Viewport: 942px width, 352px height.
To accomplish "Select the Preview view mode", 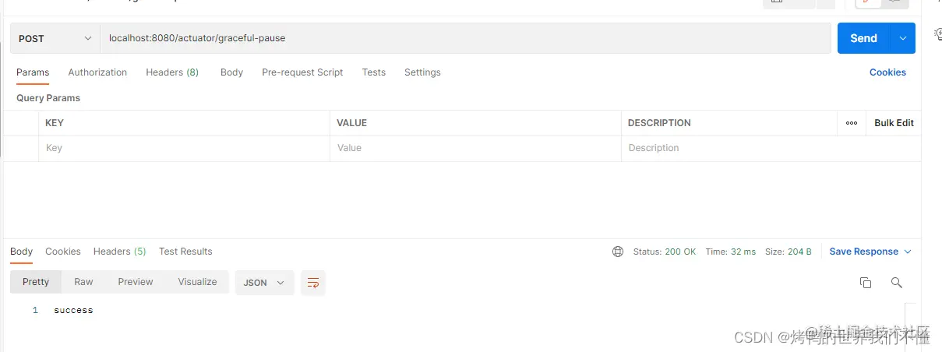I will 136,282.
